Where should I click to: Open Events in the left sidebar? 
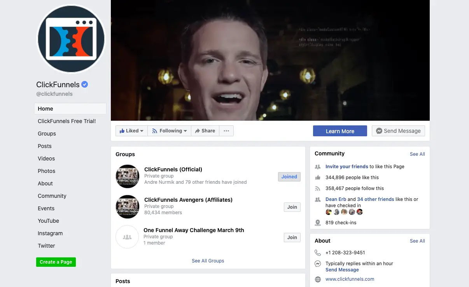(x=46, y=208)
